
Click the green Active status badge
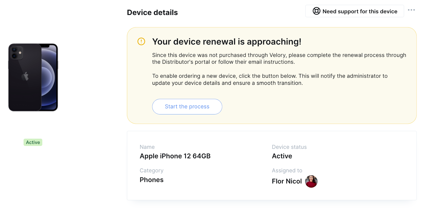33,142
